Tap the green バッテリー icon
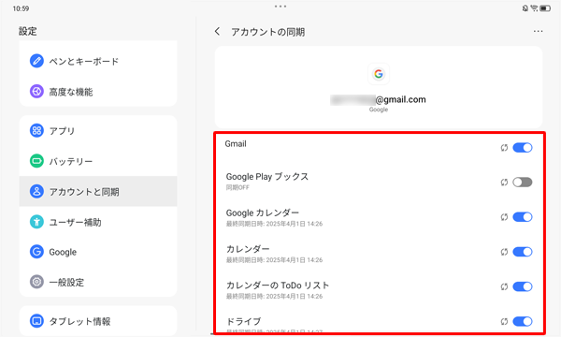This screenshot has width=561, height=337. pos(36,161)
